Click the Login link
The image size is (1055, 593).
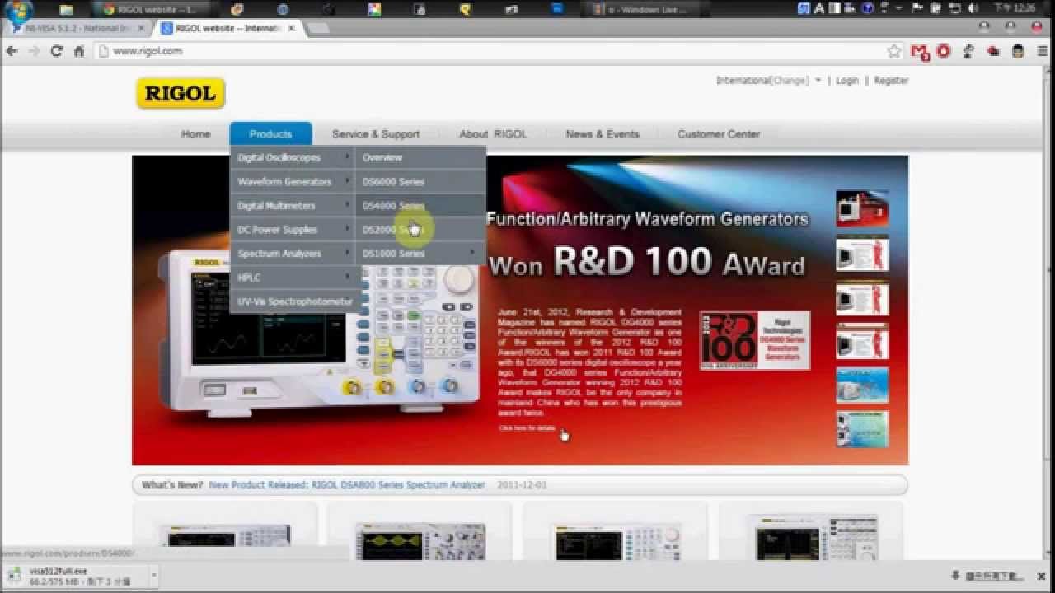[x=847, y=81]
